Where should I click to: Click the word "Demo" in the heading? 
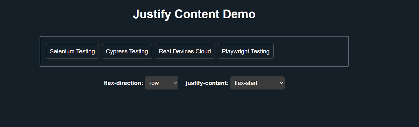click(239, 14)
